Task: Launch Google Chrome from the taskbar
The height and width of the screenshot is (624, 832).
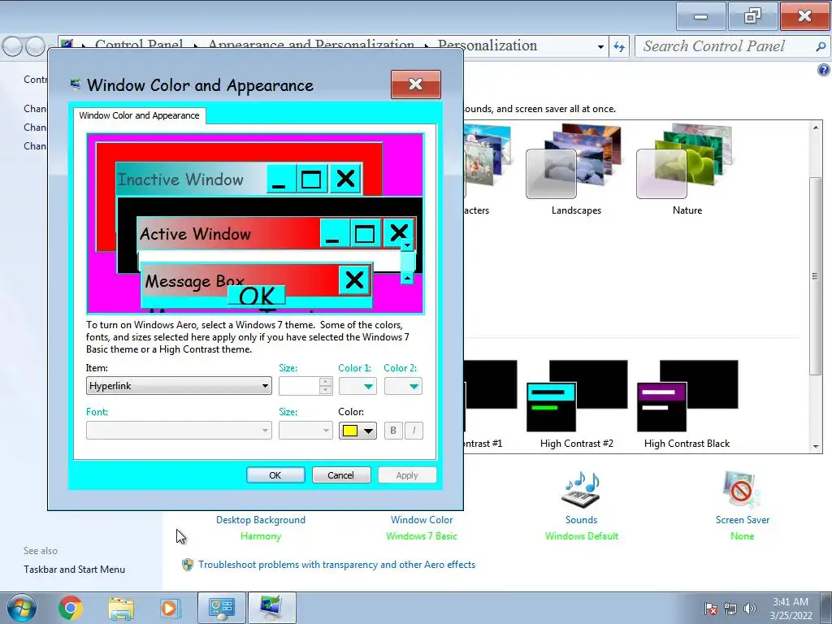Action: coord(71,608)
